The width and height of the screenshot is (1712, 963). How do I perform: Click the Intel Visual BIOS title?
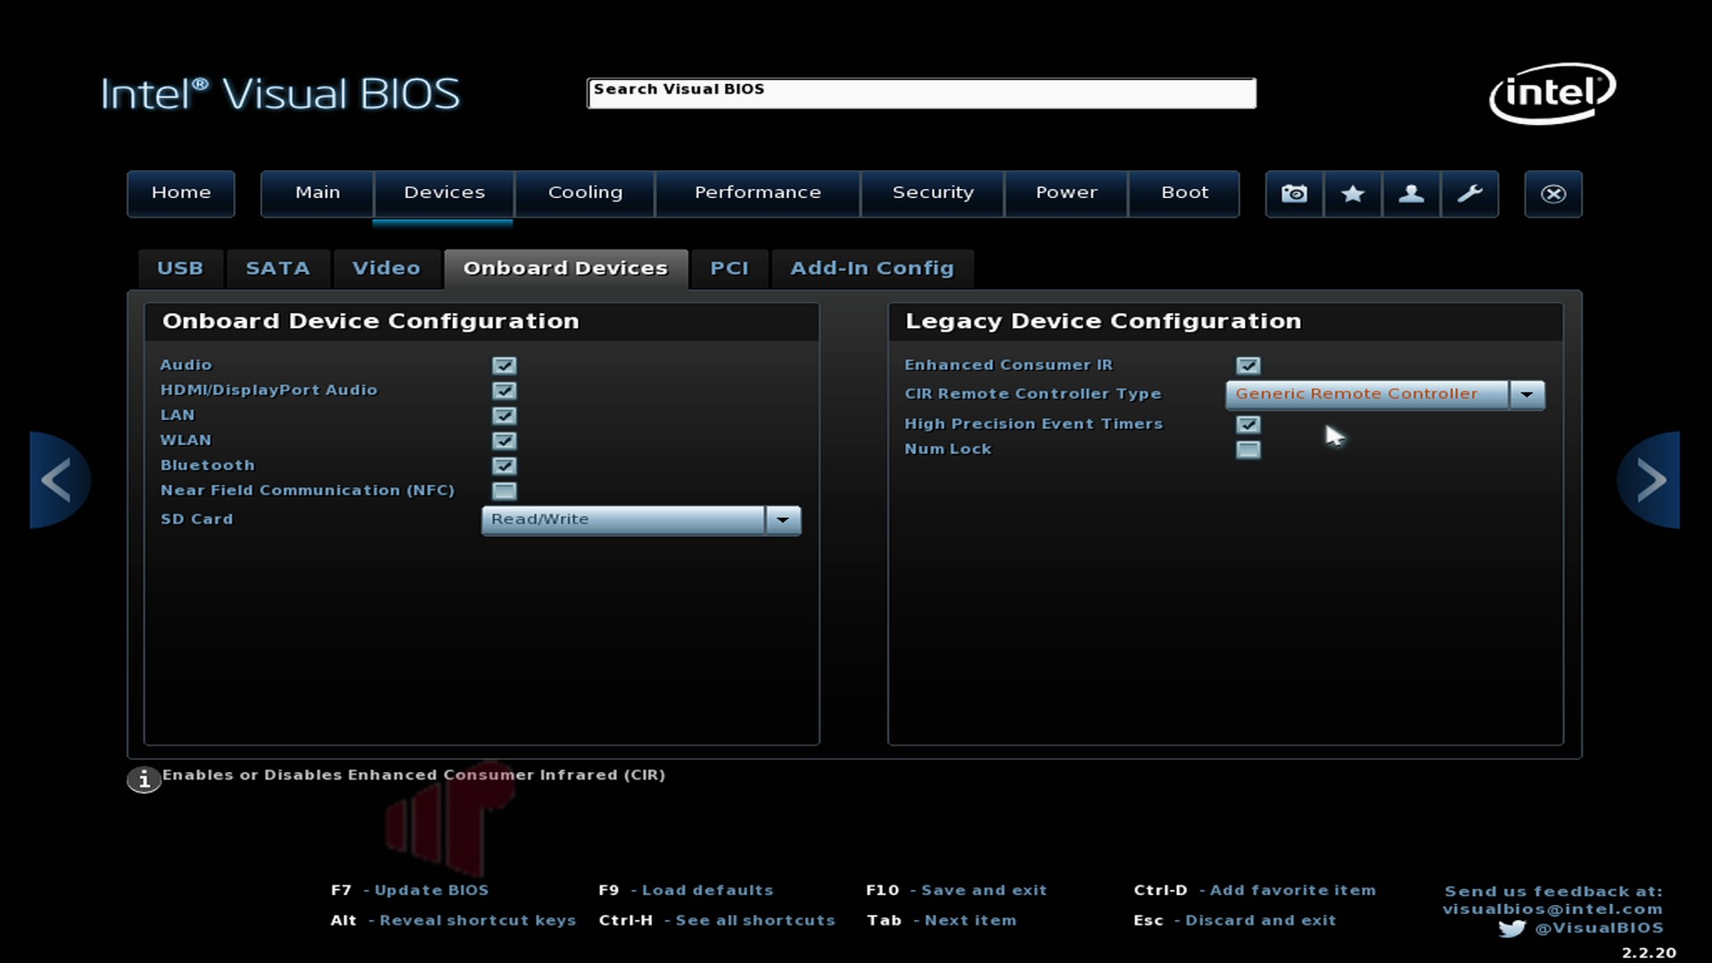click(x=280, y=94)
